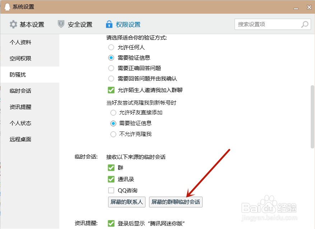Screen dimensions: 315x229
Task: Click the blue lock icon for 权限设置
Action: pyautogui.click(x=109, y=24)
